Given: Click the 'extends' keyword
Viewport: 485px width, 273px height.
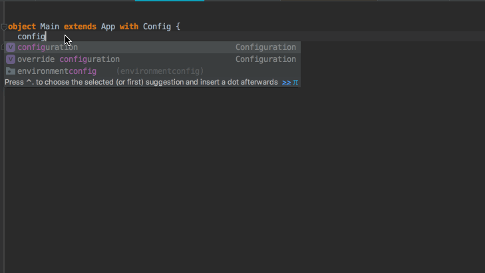Looking at the screenshot, I should click(x=80, y=27).
